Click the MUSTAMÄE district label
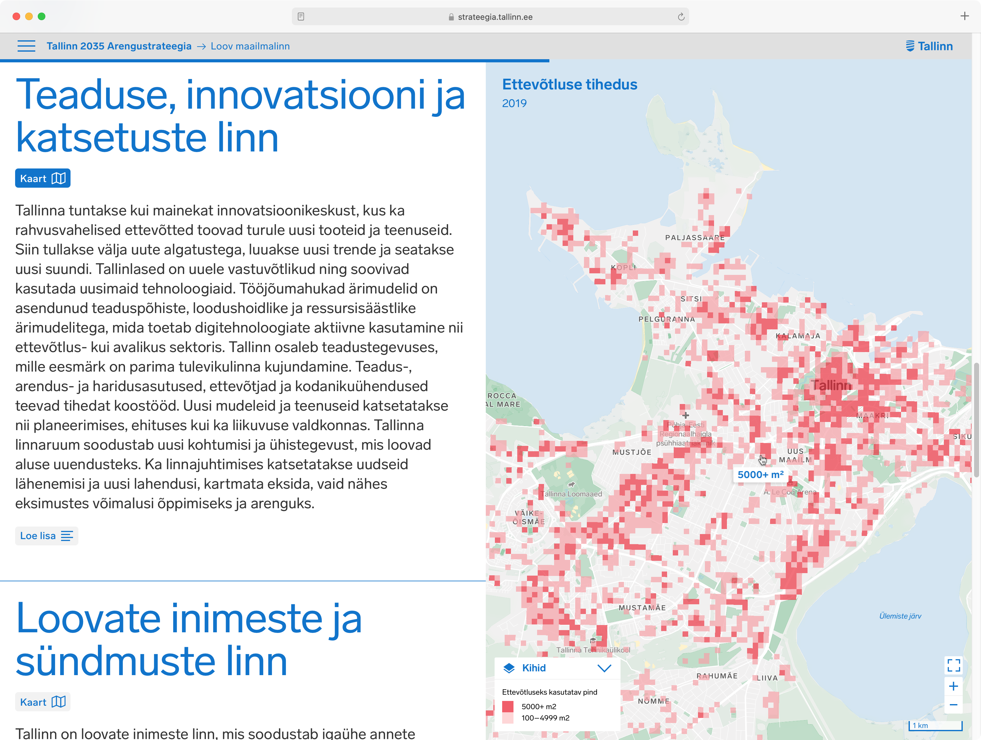Screen dimensions: 981x740 (642, 608)
